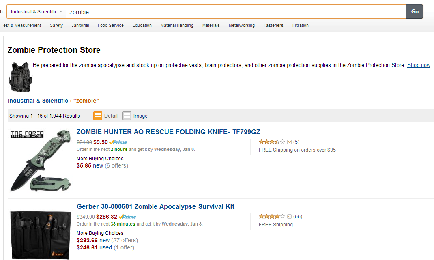Expand rating breakdown arrow beside (55) reviews

pos(289,217)
